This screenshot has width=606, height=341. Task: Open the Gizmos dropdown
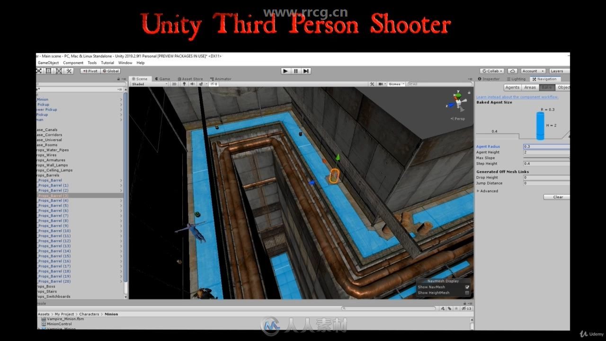[x=396, y=84]
